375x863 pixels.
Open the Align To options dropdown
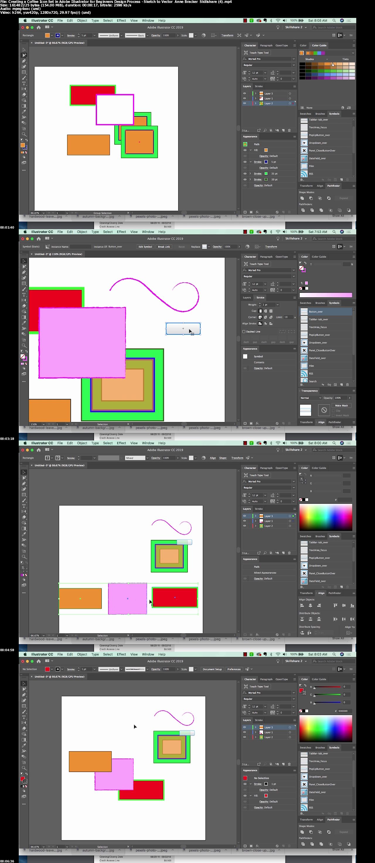[349, 633]
